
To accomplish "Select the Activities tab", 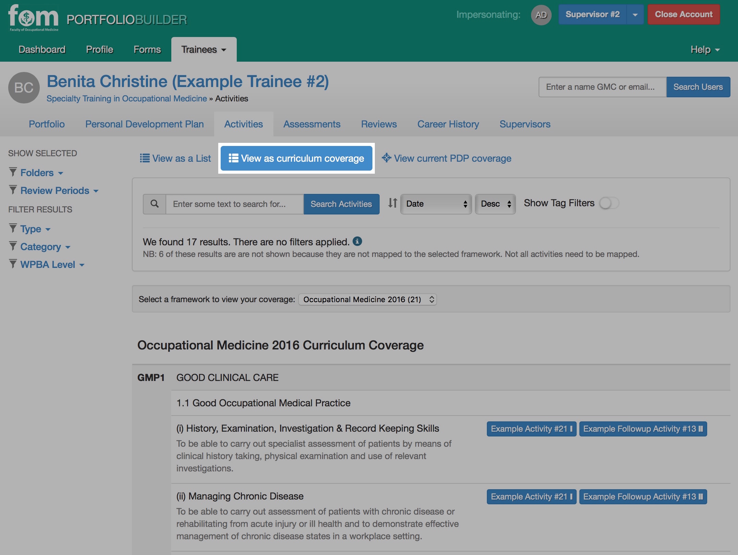I will [x=244, y=124].
